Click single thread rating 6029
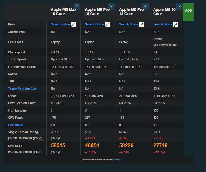The width and height of the screenshot is (206, 172). 54,132
